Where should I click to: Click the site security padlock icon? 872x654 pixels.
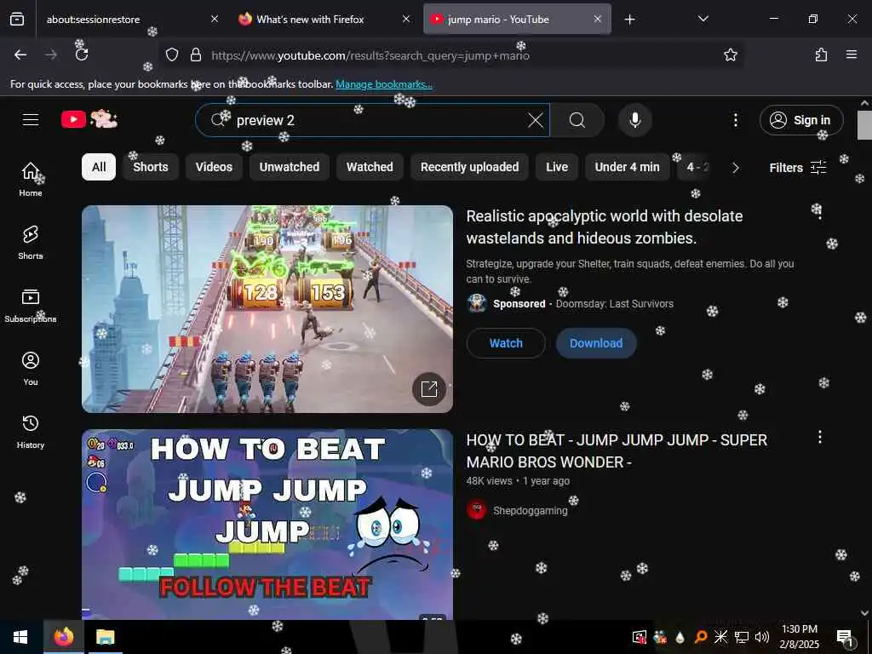pos(195,54)
